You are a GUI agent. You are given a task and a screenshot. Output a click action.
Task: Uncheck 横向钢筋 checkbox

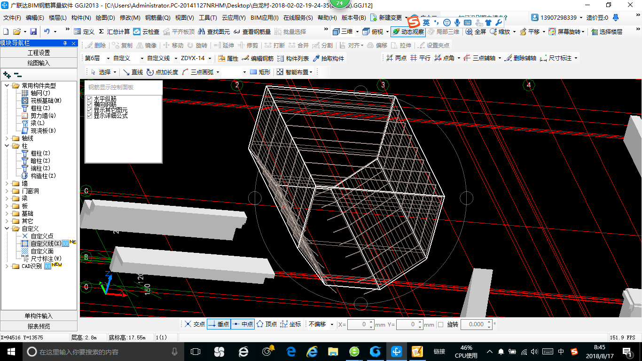point(90,104)
